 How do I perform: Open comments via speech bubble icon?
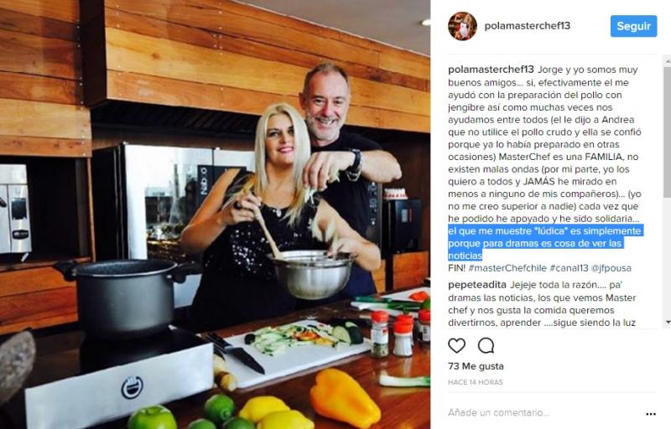point(486,345)
